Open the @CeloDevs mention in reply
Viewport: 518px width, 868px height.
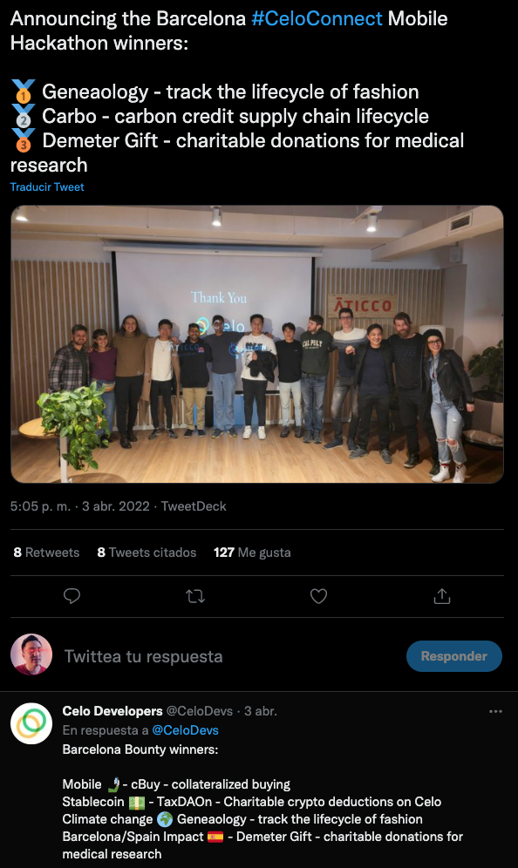(x=185, y=730)
